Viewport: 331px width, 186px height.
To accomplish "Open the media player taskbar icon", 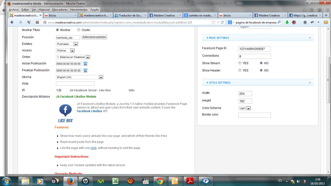I will 40,181.
